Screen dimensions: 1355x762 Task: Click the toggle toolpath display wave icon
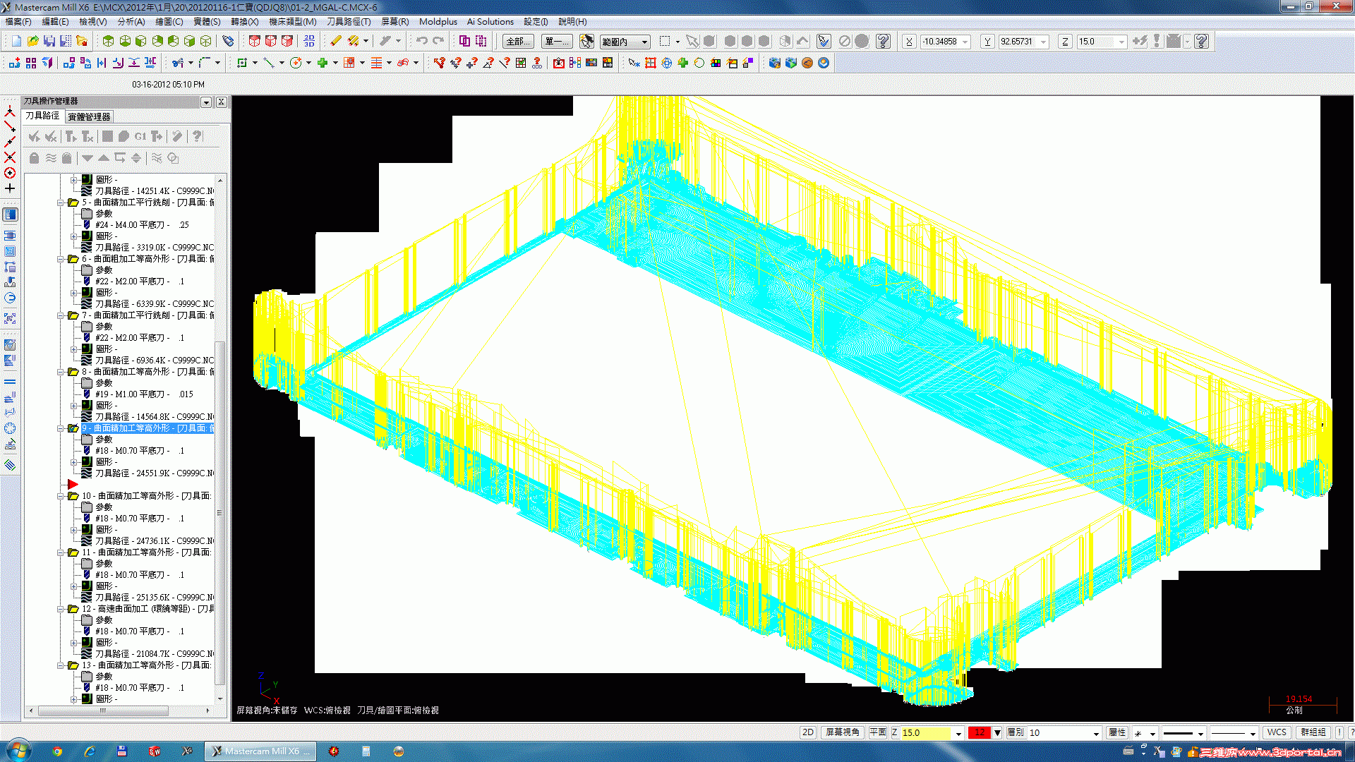51,158
